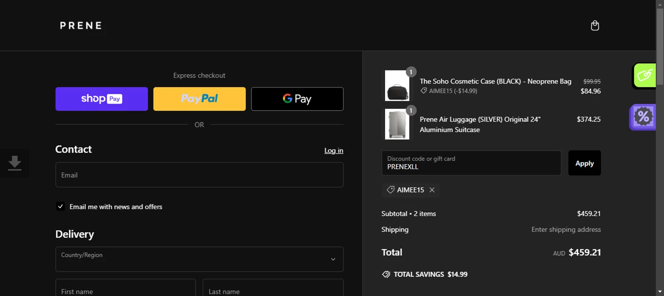The height and width of the screenshot is (296, 664).
Task: Click the $374.25 luggage price
Action: point(589,119)
